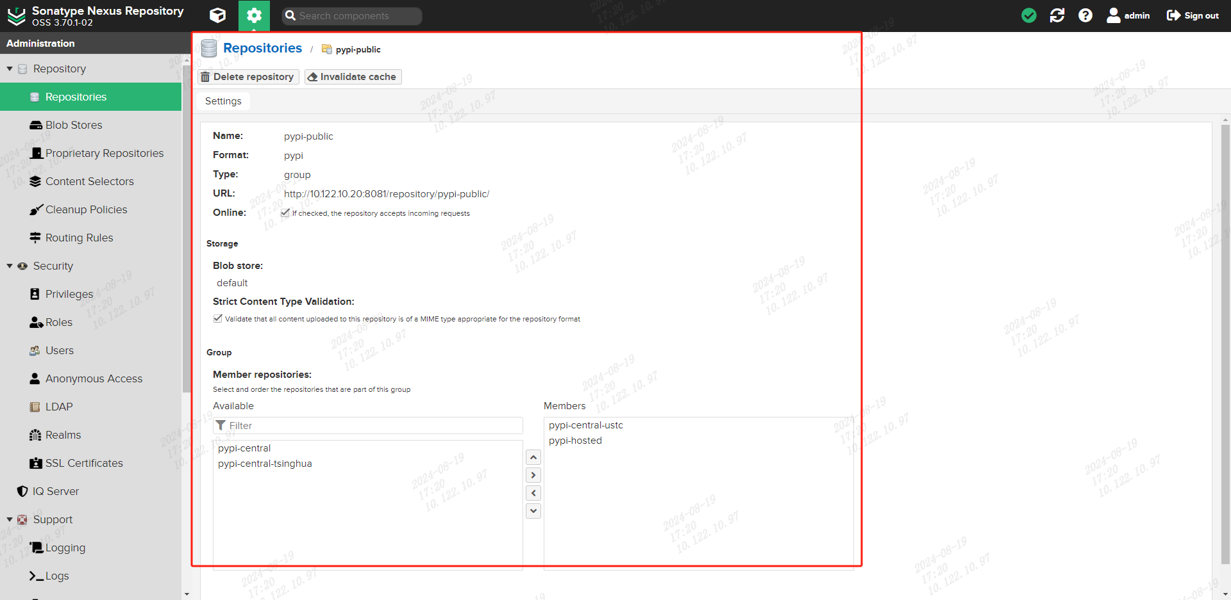Screen dimensions: 1231x600
Task: Click the sidebar scroll-up arrow
Action: pyautogui.click(x=187, y=60)
